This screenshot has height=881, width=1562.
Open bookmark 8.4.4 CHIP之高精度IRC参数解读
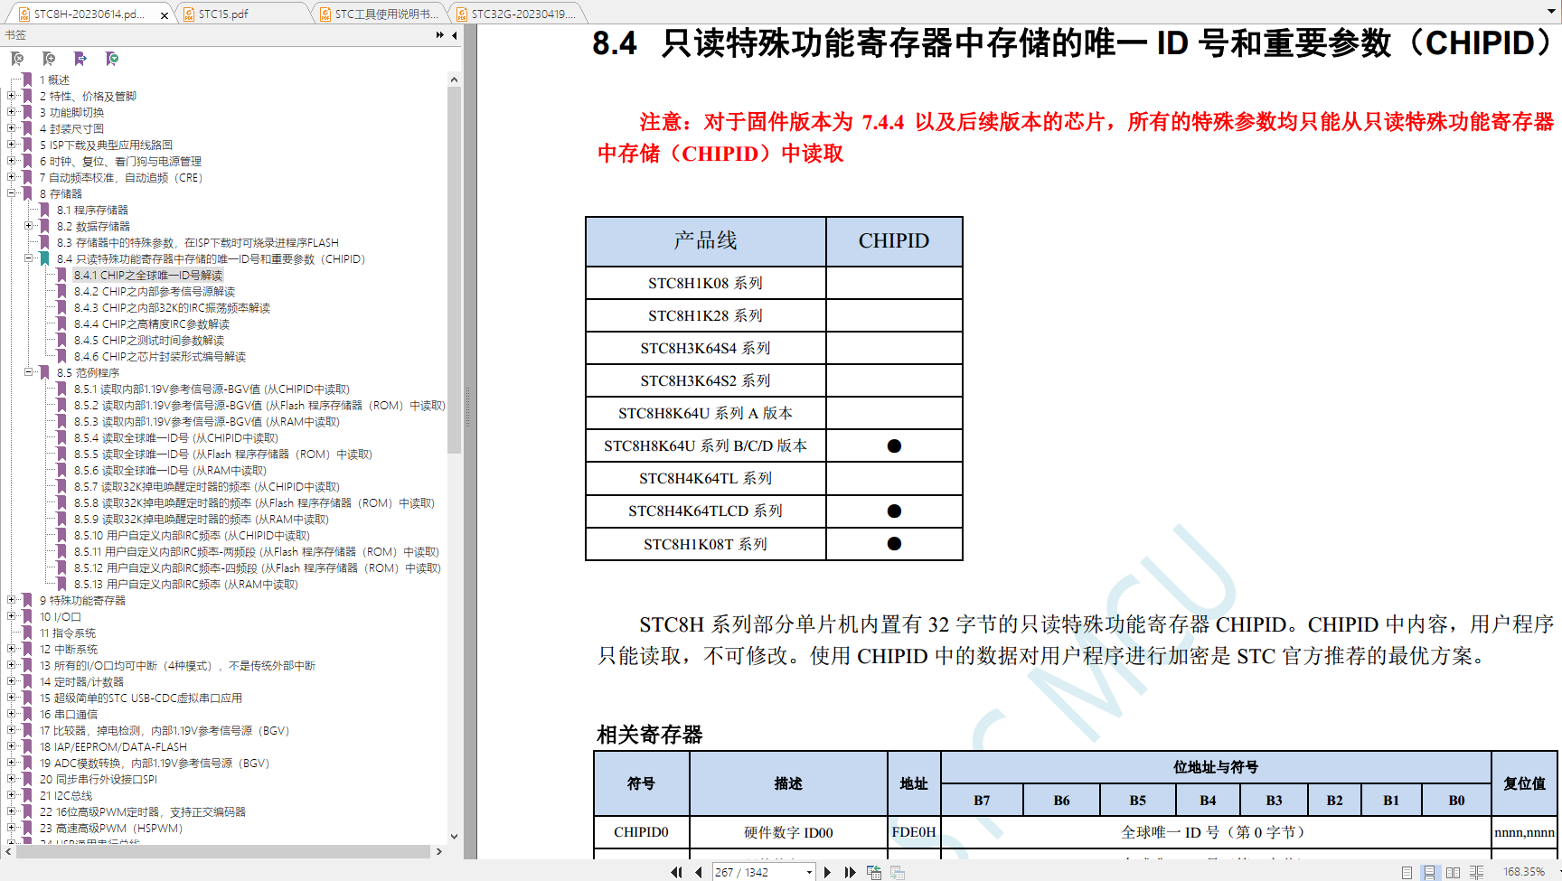152,323
